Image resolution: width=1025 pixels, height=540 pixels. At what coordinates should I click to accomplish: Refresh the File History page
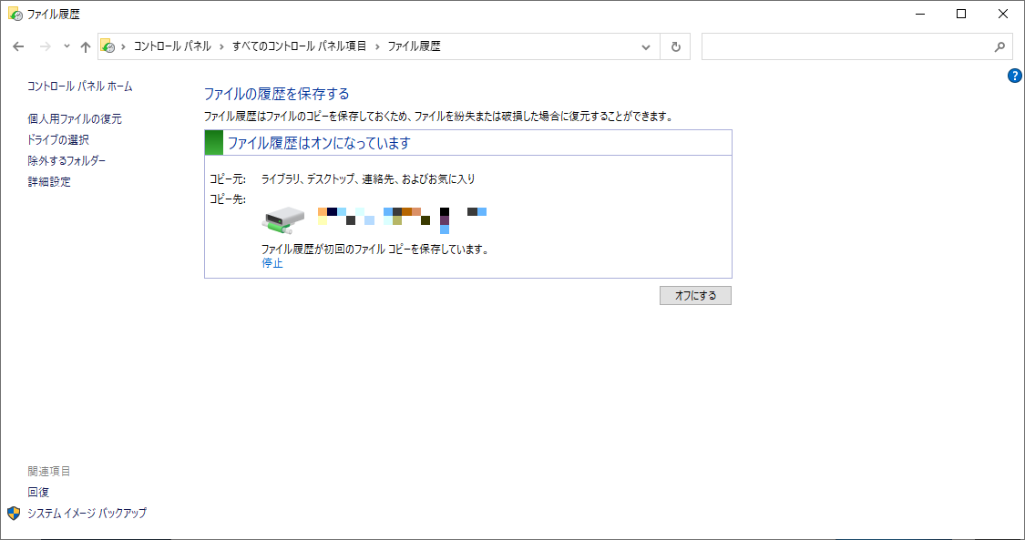click(675, 46)
